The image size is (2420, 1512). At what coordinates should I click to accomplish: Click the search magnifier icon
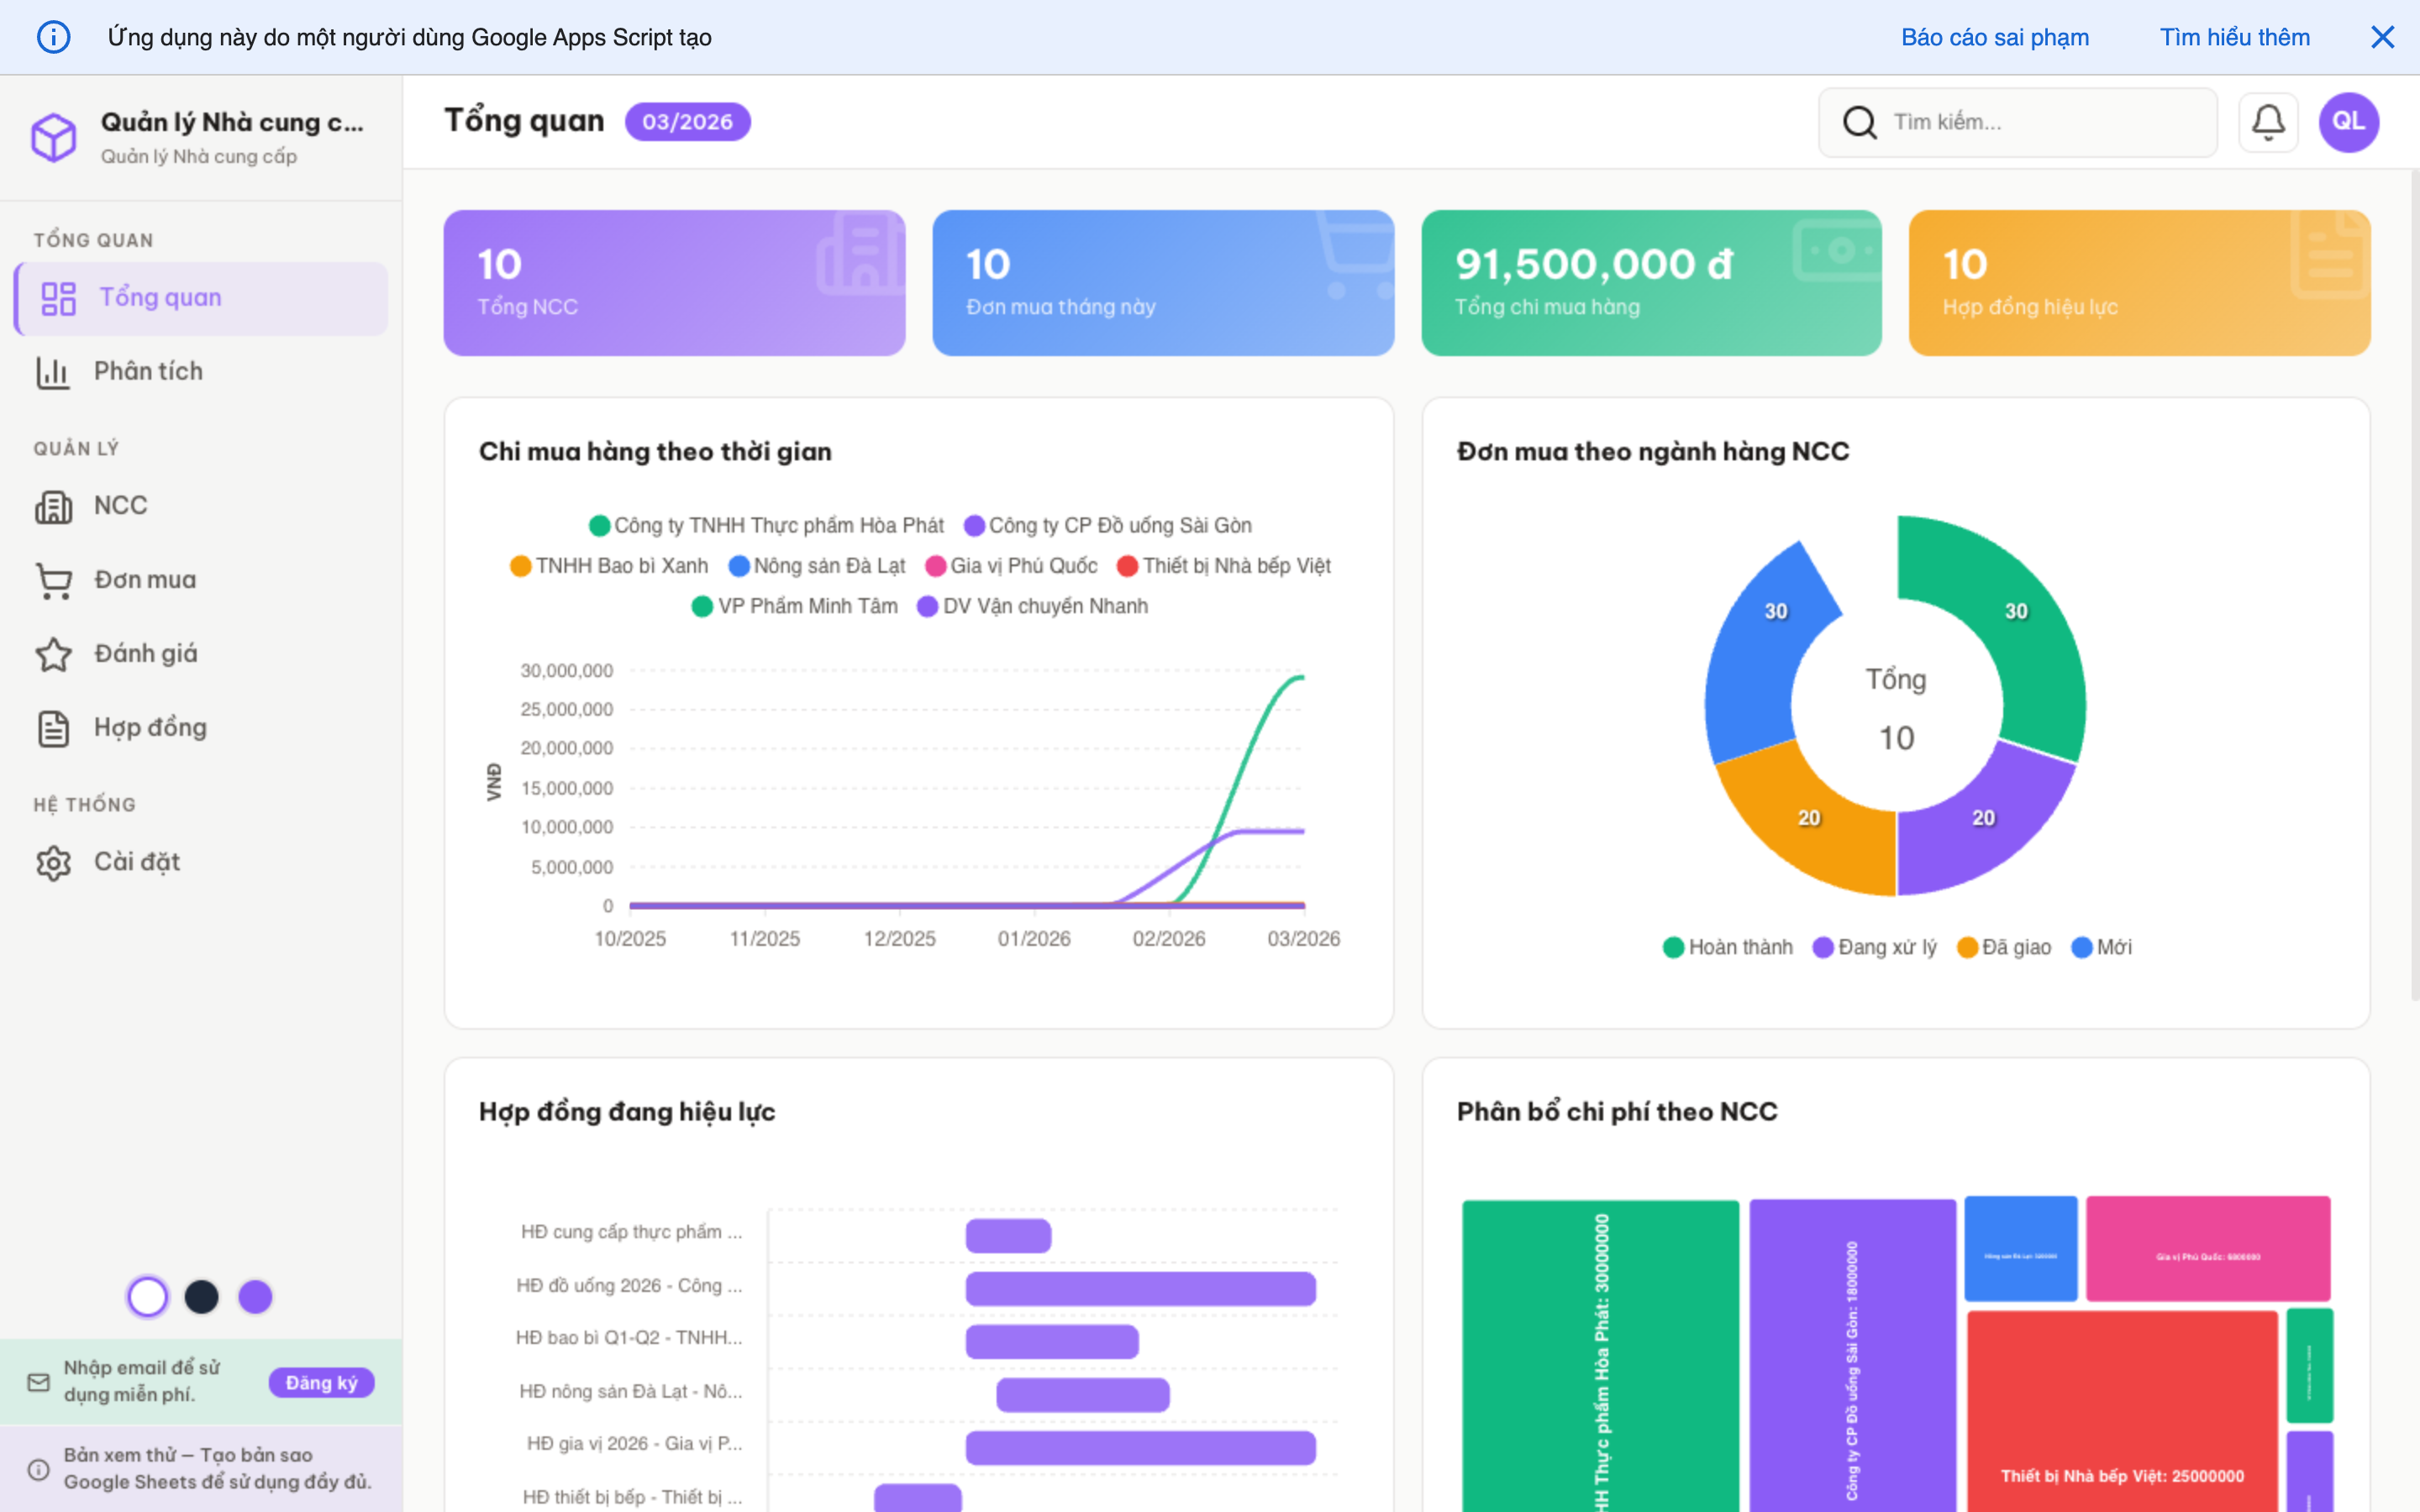pyautogui.click(x=1859, y=122)
